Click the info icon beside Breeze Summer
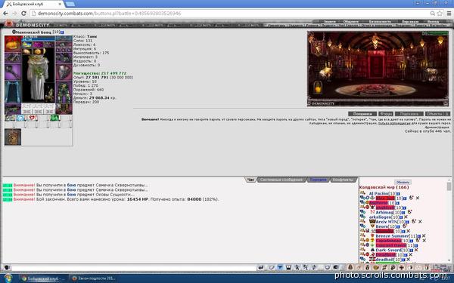 pyautogui.click(x=419, y=236)
